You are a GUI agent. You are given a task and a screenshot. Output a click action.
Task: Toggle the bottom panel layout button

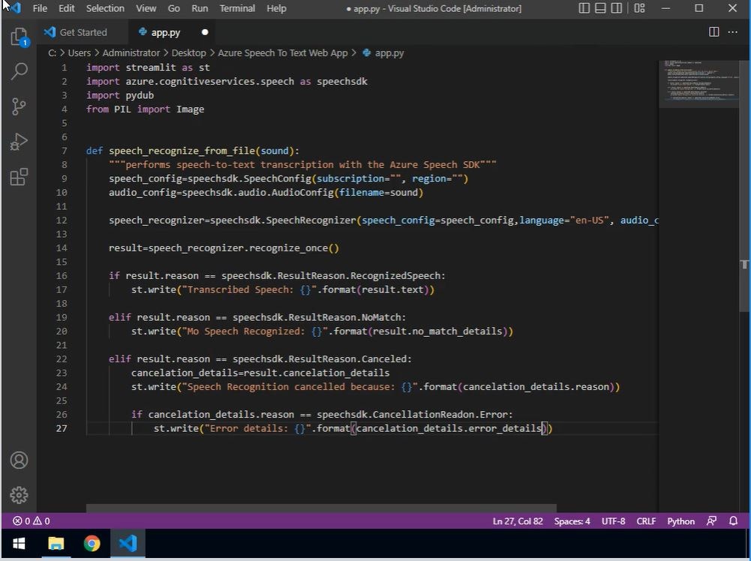(600, 8)
